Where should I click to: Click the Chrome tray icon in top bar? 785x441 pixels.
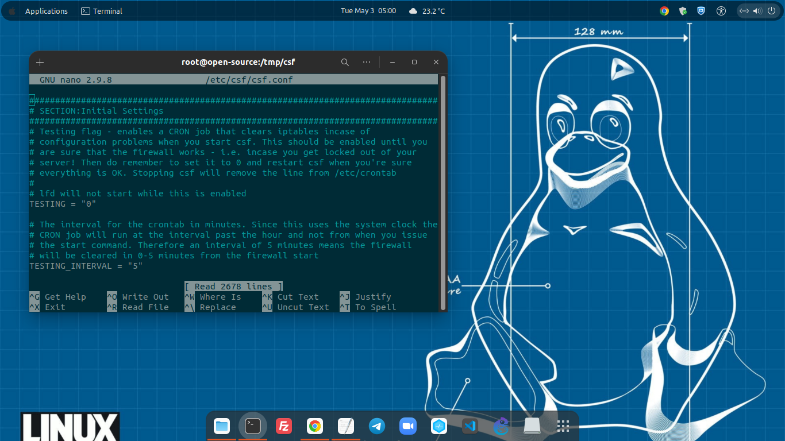[x=664, y=11]
